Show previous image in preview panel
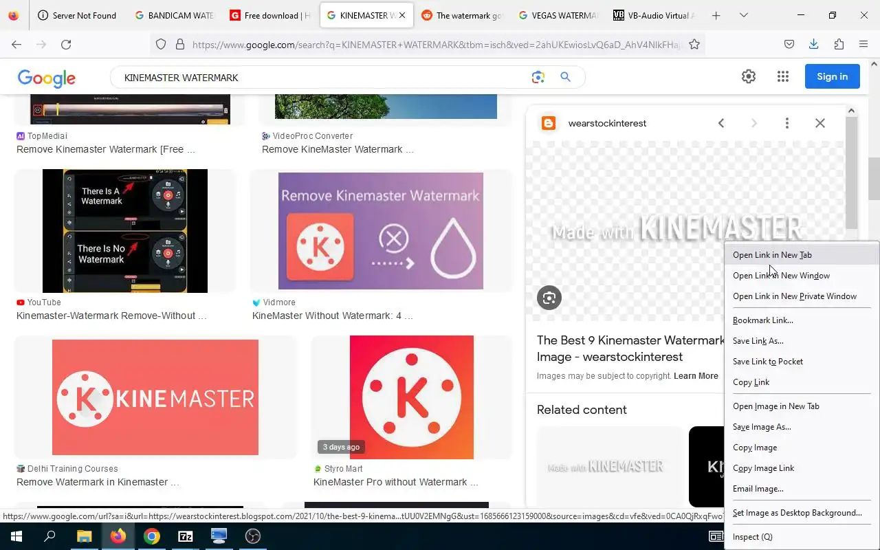The height and width of the screenshot is (550, 880). coord(721,123)
